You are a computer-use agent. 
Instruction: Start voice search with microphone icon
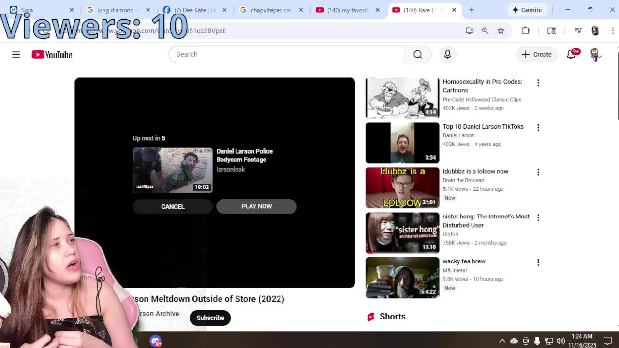(x=448, y=54)
